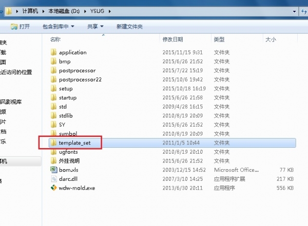The image size is (308, 226).
Task: Click the bmp folder icon
Action: [53, 61]
